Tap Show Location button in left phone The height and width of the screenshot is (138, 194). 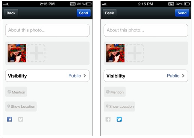[21, 107]
